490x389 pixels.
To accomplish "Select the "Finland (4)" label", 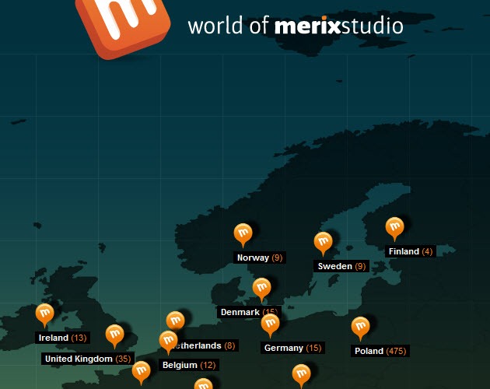I will [x=411, y=251].
